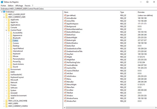Expand the Desktop subkey
Screen dimensions: 157x109
coord(9,46)
